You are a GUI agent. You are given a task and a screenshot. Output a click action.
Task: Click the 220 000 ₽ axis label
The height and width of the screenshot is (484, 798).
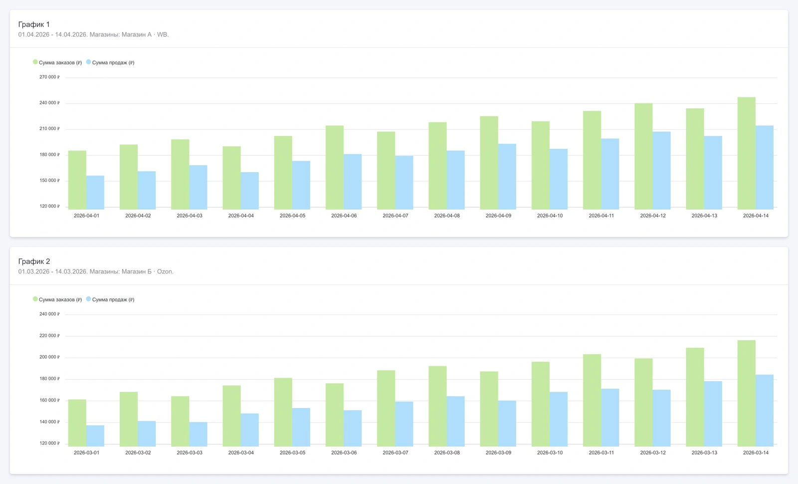49,335
